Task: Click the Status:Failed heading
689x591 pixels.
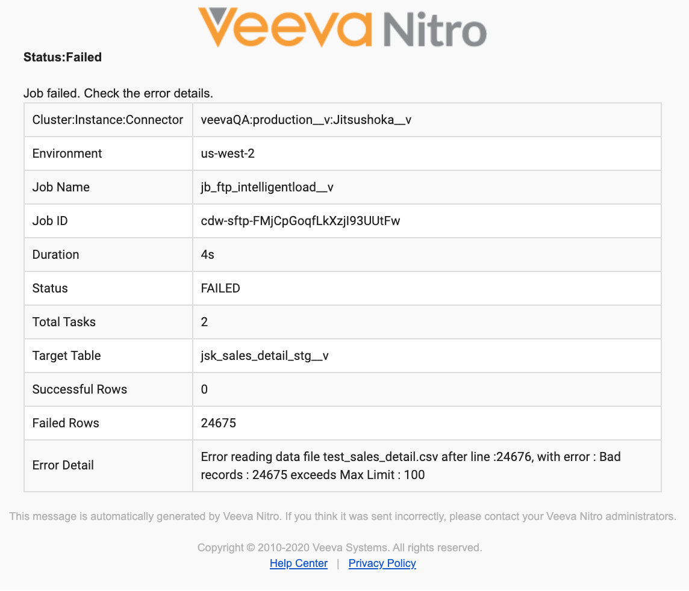Action: pyautogui.click(x=63, y=57)
